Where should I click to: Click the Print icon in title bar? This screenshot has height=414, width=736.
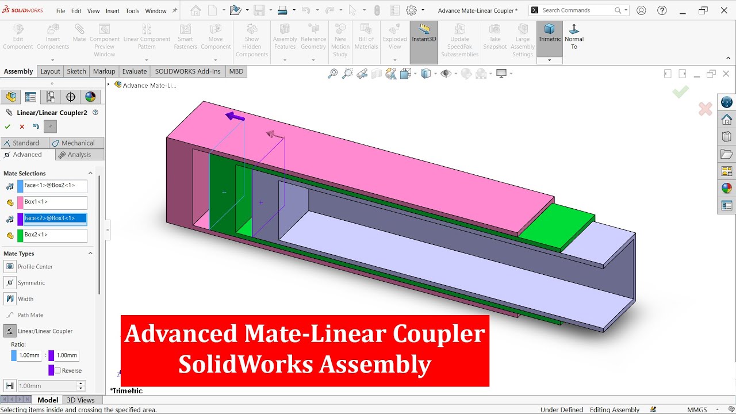(x=282, y=10)
